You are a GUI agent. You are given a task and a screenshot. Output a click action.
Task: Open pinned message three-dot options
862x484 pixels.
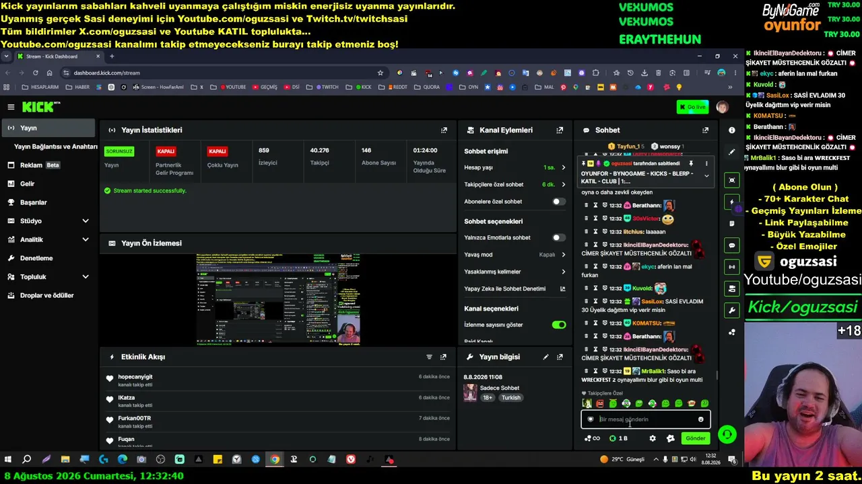706,163
